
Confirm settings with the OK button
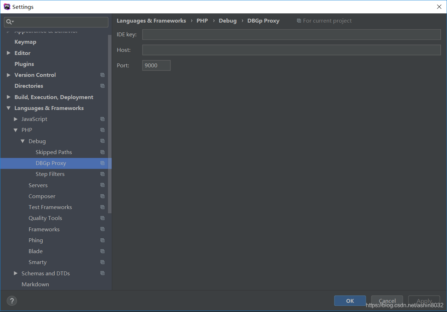[350, 301]
